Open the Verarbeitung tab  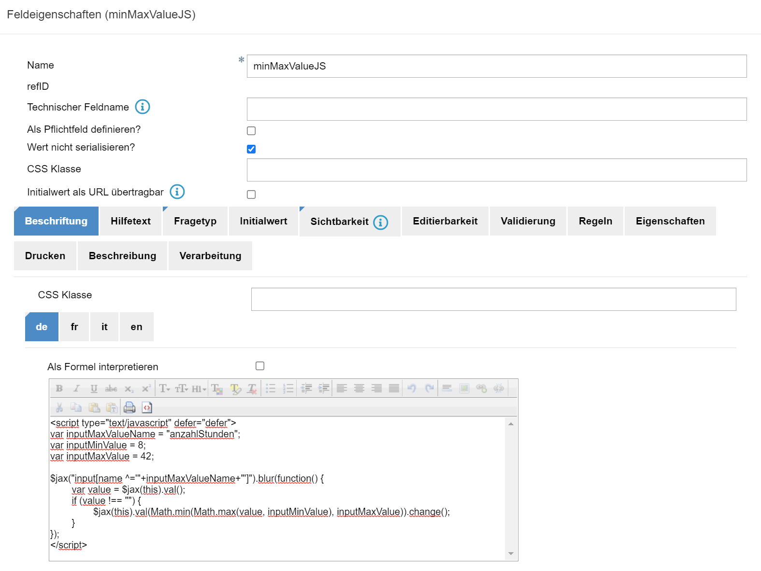click(210, 256)
